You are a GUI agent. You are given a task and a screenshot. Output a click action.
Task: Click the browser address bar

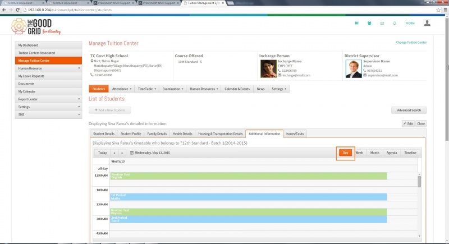click(x=229, y=10)
